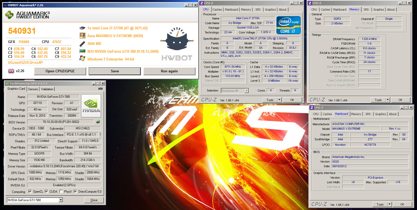This screenshot has width=417, height=210.
Task: Click the Tools button in the CPU-Z Motherboard window
Action: coord(380,204)
